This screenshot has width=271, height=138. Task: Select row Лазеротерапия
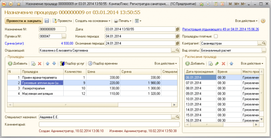(x=92, y=88)
